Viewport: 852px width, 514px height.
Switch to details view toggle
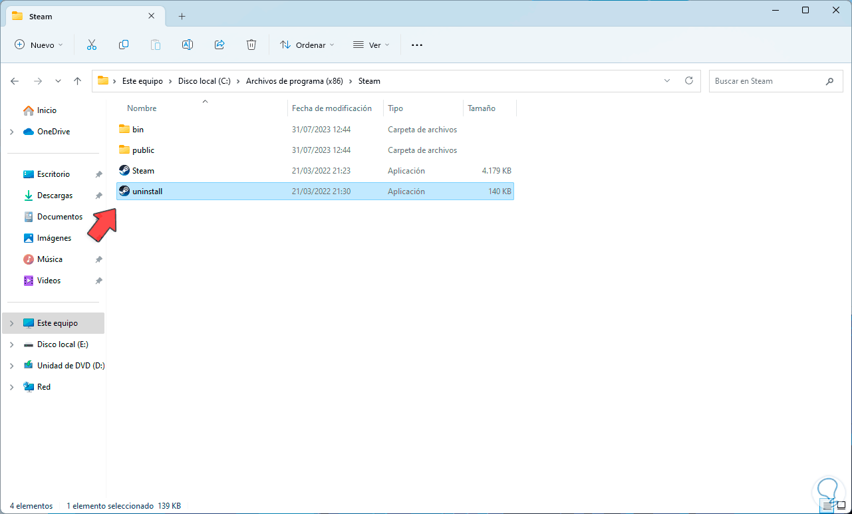pos(827,506)
